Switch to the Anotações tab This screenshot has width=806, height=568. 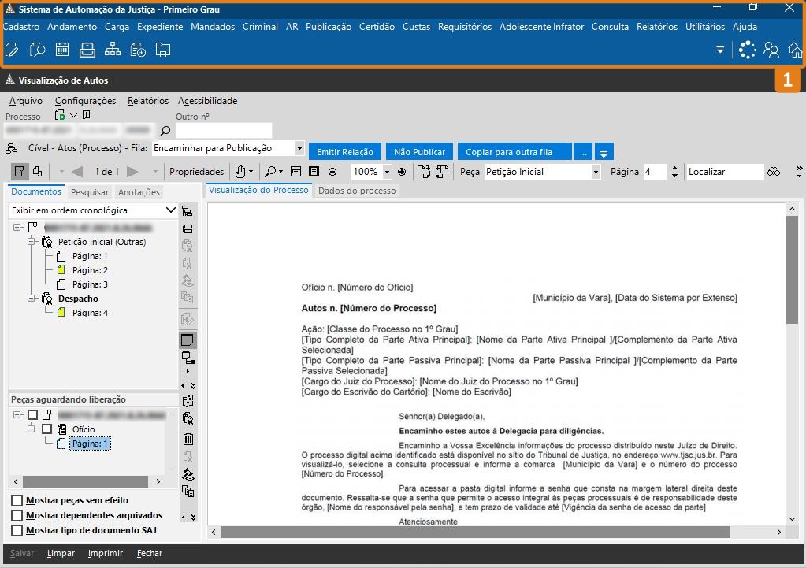coord(139,192)
